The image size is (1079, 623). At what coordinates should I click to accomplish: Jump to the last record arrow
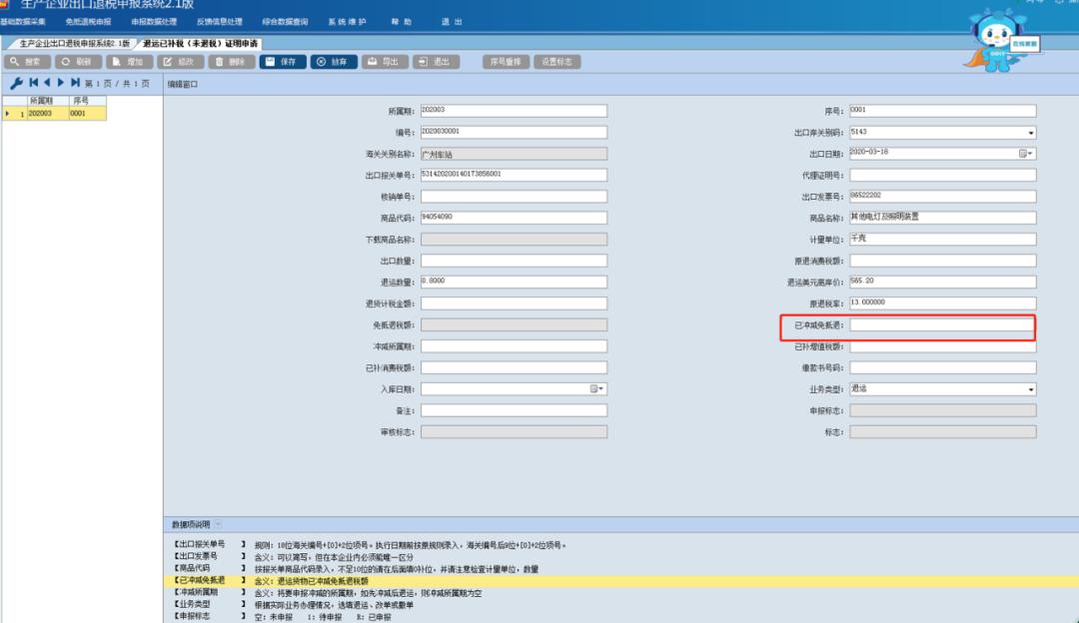click(x=75, y=83)
